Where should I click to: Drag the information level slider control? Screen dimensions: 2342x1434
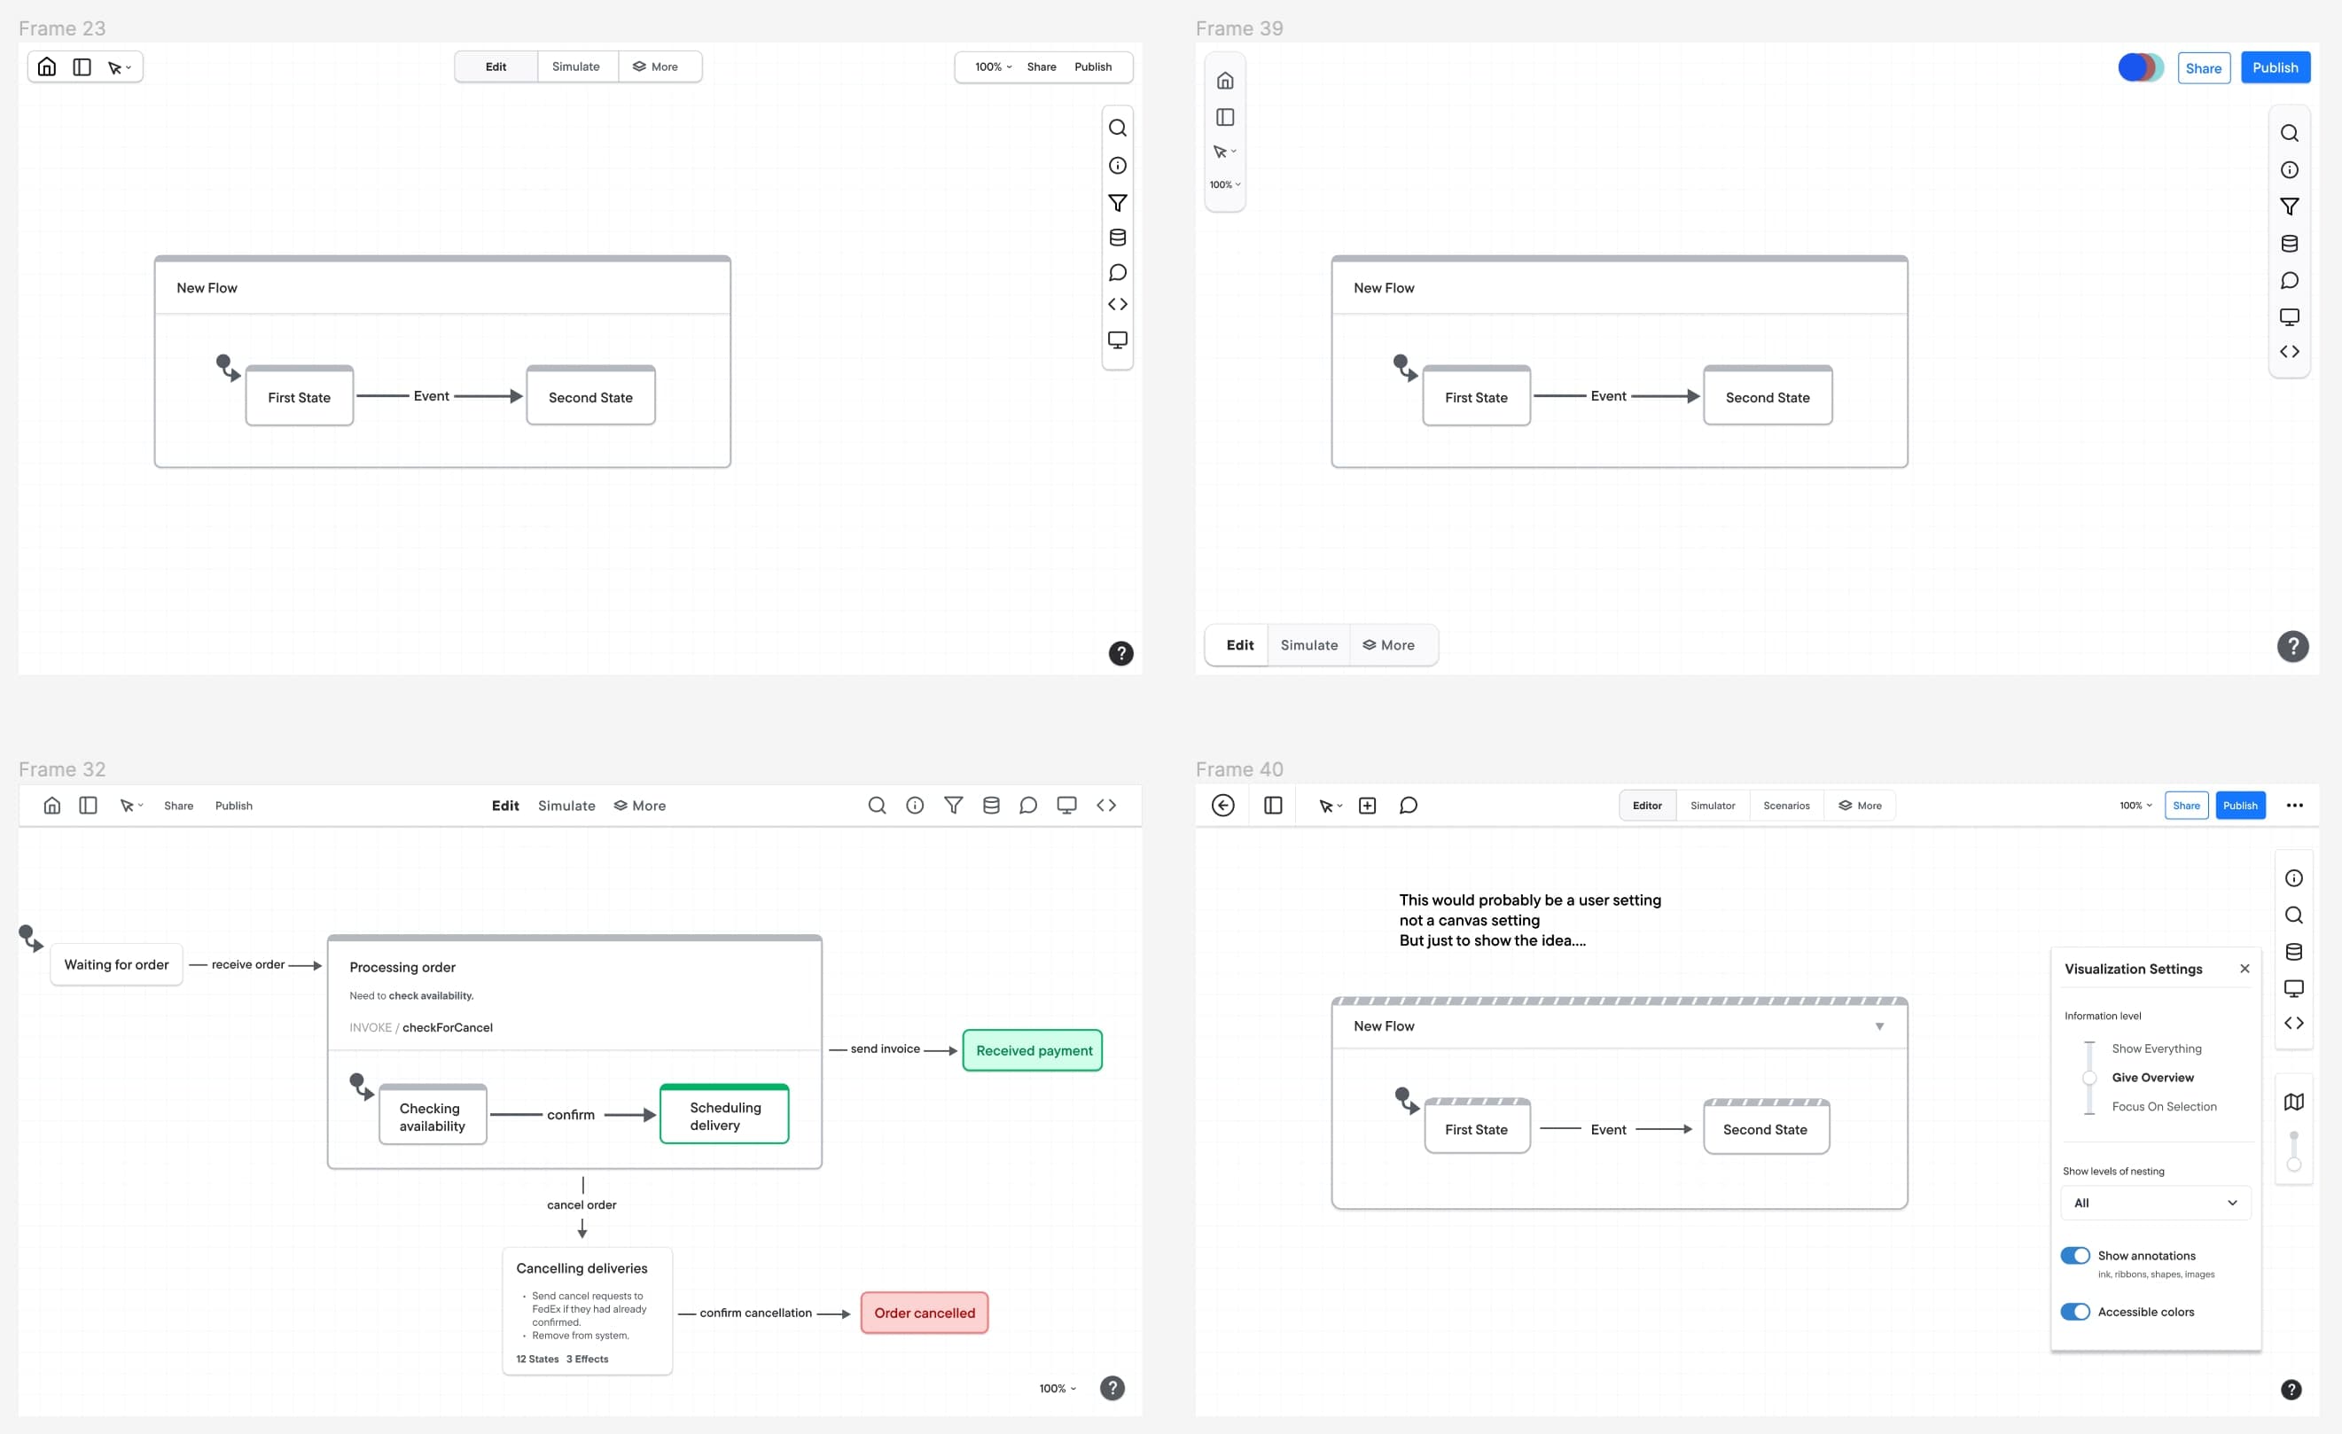point(2089,1078)
